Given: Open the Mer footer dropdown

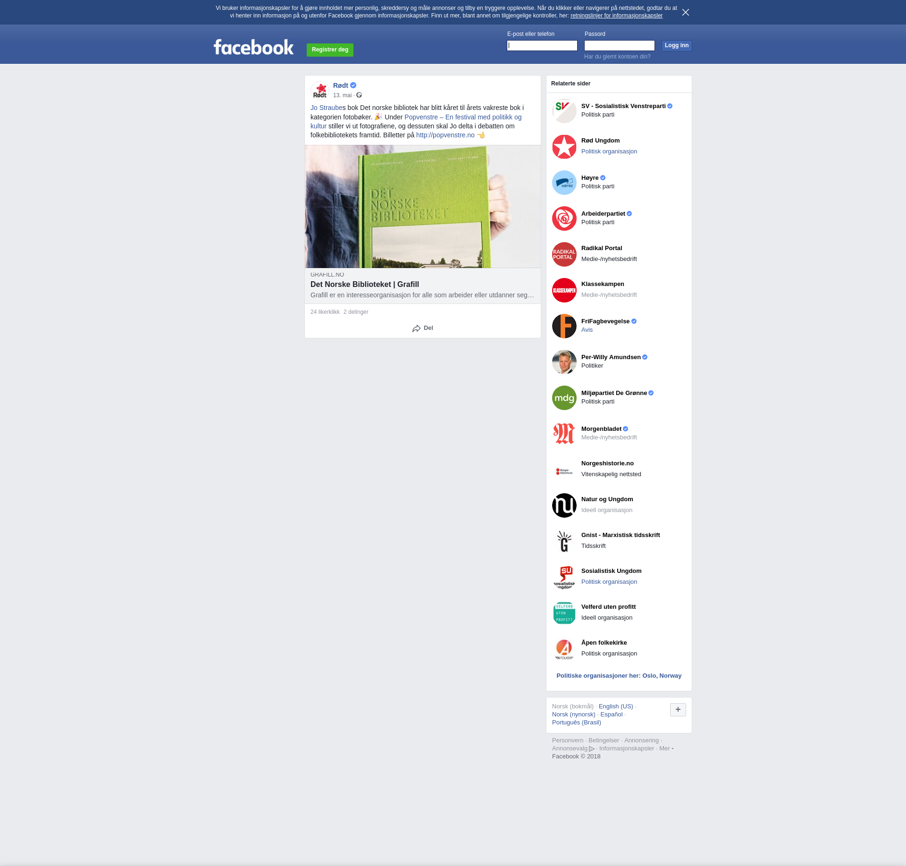Looking at the screenshot, I should tap(666, 748).
